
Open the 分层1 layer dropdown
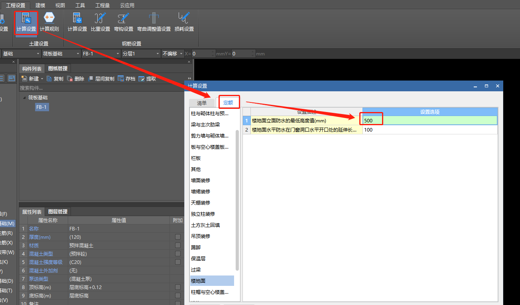click(x=141, y=53)
